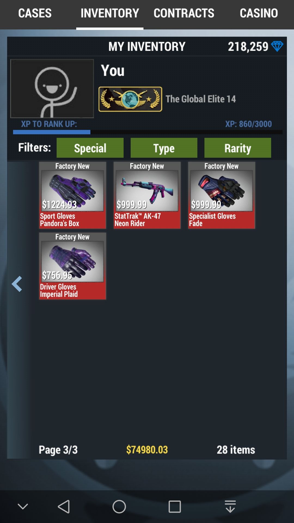Open Android recent apps square
Screen dimensions: 294x523
(x=175, y=507)
